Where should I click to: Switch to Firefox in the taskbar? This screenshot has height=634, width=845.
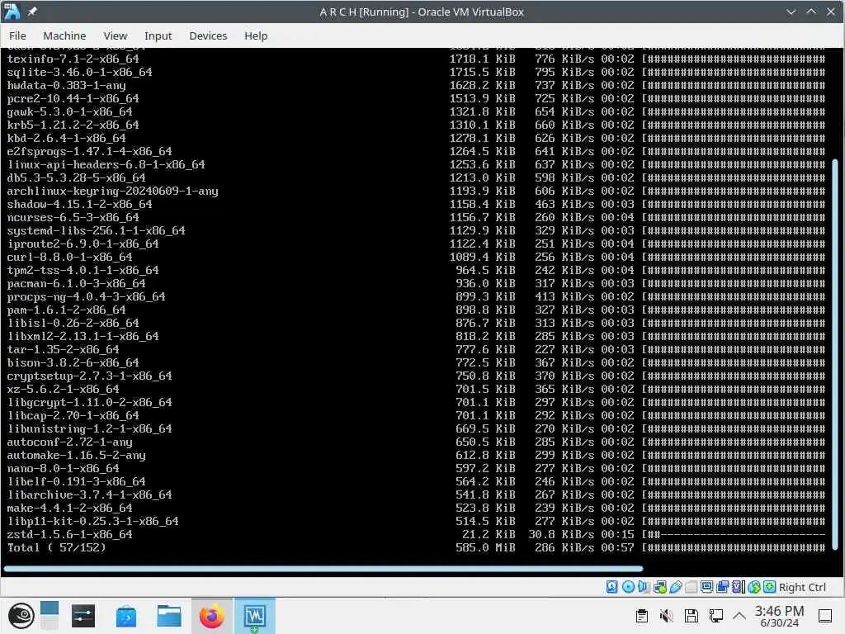pyautogui.click(x=212, y=616)
